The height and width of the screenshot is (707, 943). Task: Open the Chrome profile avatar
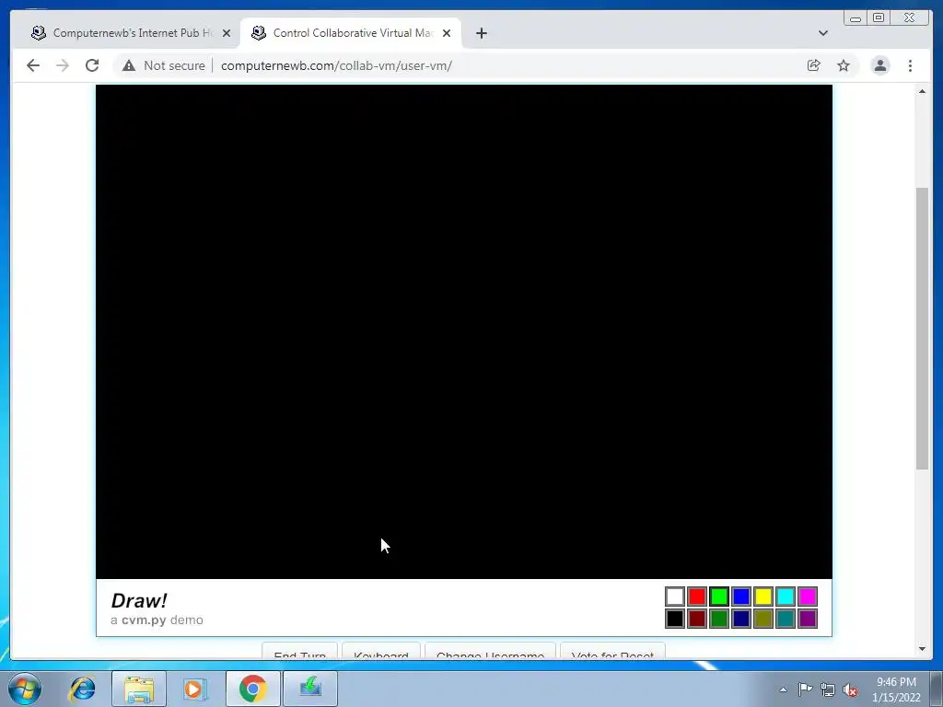879,65
